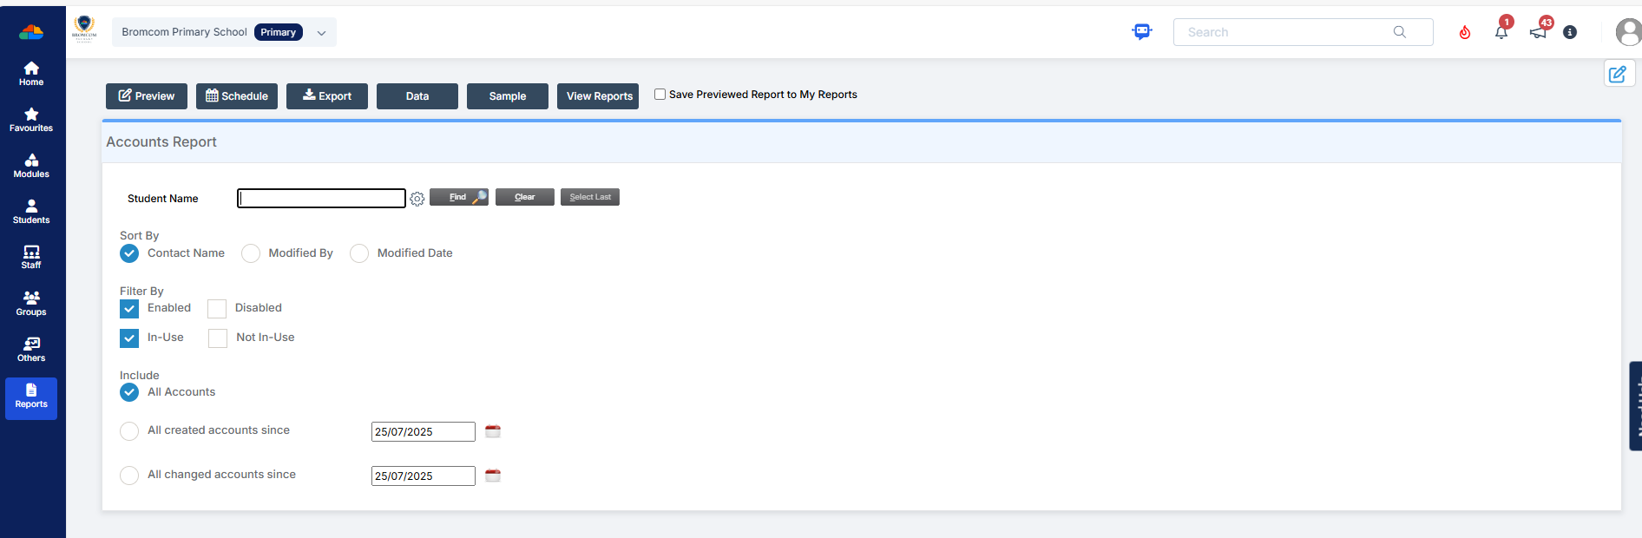Open the announcements megaphone icon
Screen dimensions: 1642x538
[x=1538, y=32]
